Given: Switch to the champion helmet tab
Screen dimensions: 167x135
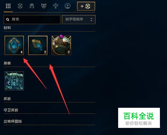Looking at the screenshot, I should pyautogui.click(x=32, y=6).
